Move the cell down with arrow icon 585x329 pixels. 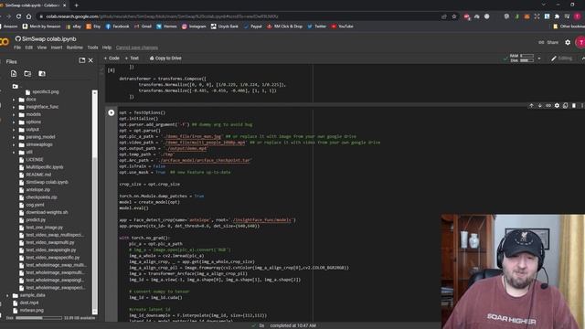(540, 106)
